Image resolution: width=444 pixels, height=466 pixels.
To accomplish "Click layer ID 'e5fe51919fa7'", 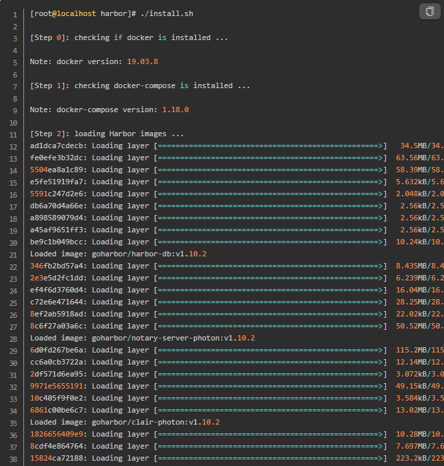I will [57, 182].
